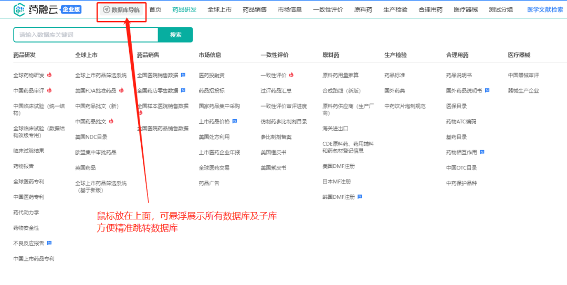The width and height of the screenshot is (567, 285).
Task: Open the 器械生产企业 link
Action: (523, 91)
